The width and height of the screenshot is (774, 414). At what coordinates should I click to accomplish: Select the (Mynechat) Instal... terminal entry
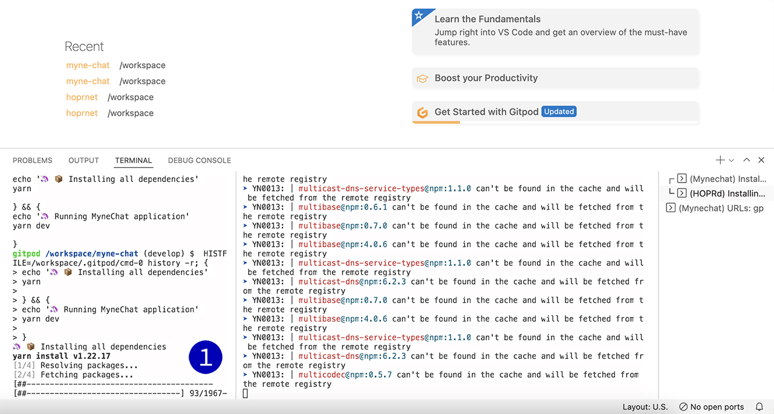[717, 179]
